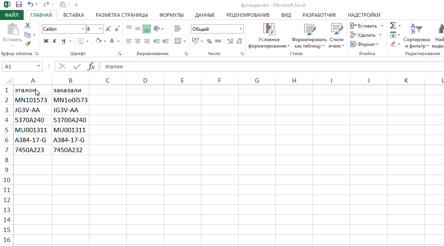Screen dimensions: 444x246
Task: Click the AutoSum sigma icon
Action: pyautogui.click(x=393, y=26)
